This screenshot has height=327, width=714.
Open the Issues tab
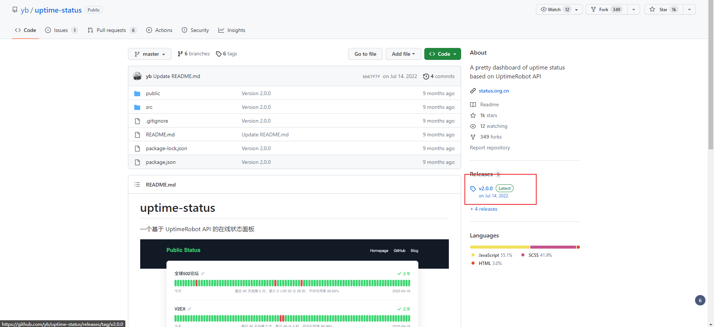[61, 30]
